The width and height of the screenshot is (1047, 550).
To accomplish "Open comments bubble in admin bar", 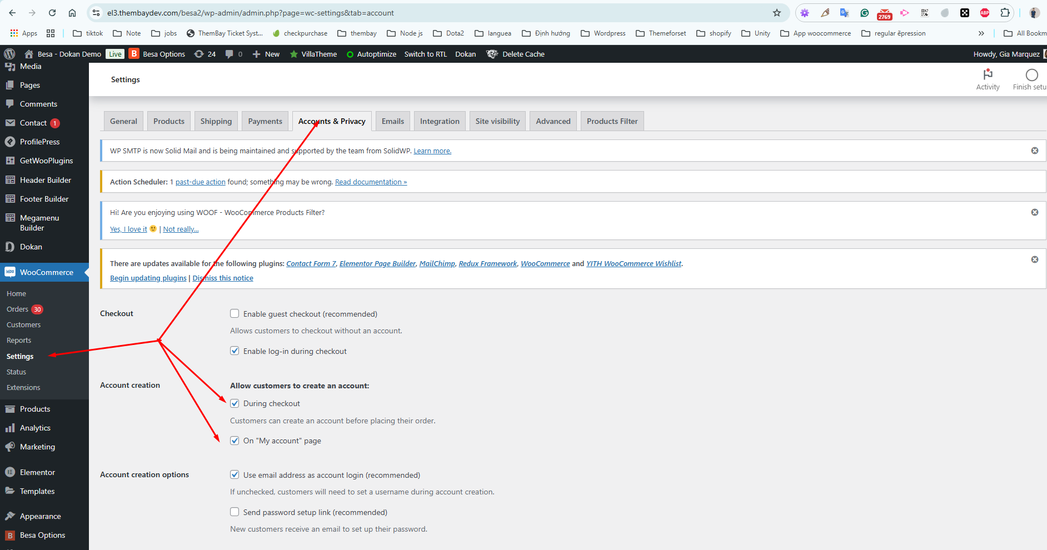I will click(x=233, y=54).
